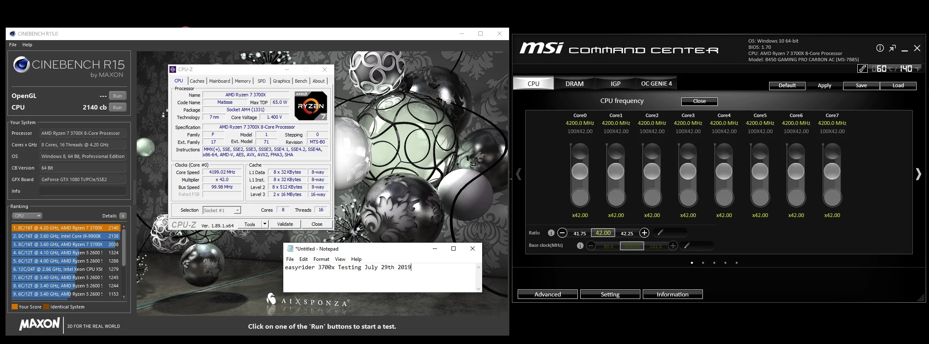Increase the CPU ratio with the plus icon

coord(644,233)
